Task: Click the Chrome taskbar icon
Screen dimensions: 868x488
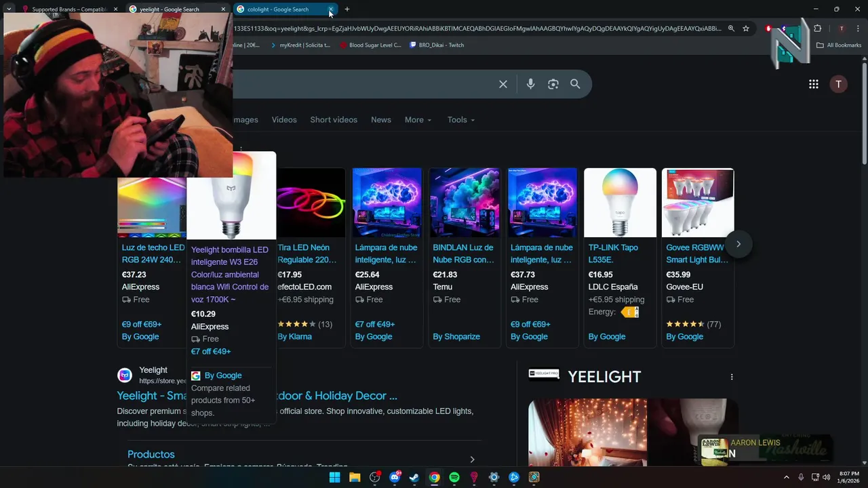Action: 435,477
